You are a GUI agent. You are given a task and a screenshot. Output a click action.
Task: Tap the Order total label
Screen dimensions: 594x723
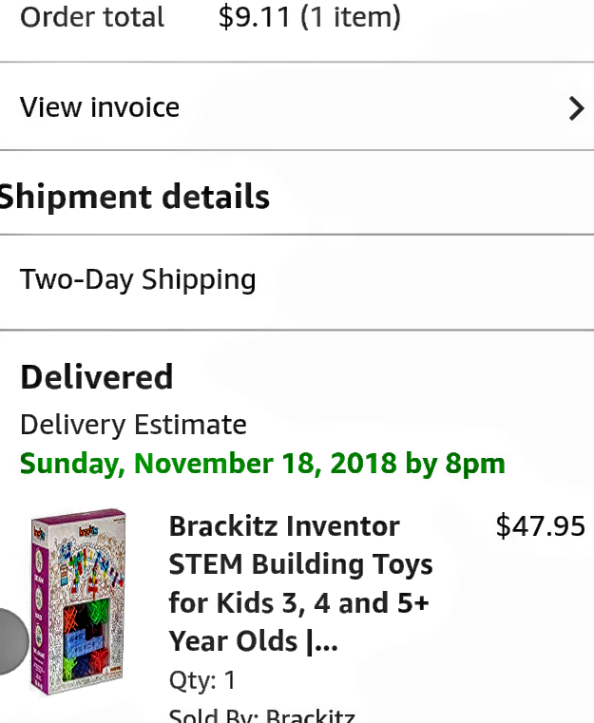tap(92, 17)
